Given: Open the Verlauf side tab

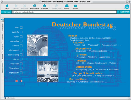Looking at the screenshot, I should (3, 37).
